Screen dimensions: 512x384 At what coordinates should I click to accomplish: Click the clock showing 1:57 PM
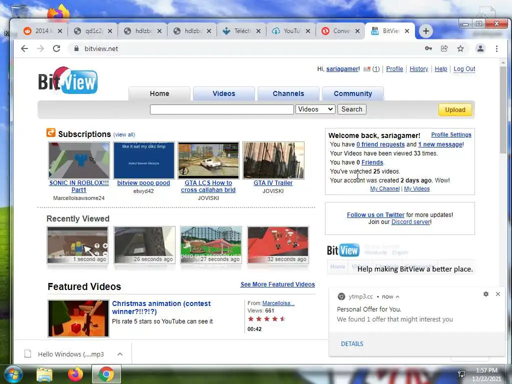(x=486, y=370)
